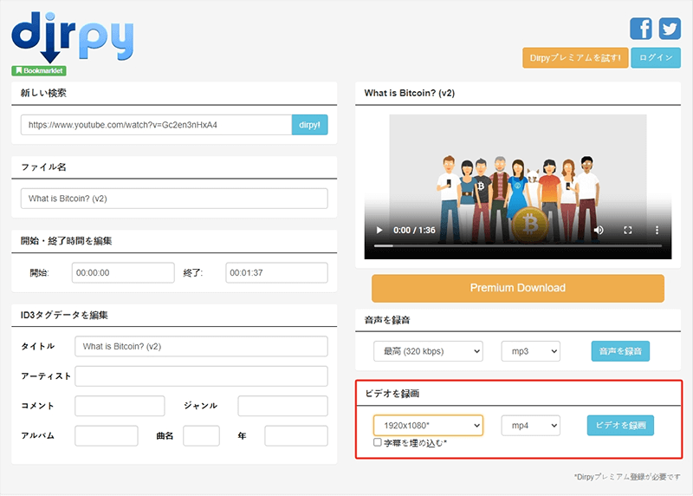Click the アーティスト artist field
This screenshot has width=693, height=496.
201,376
